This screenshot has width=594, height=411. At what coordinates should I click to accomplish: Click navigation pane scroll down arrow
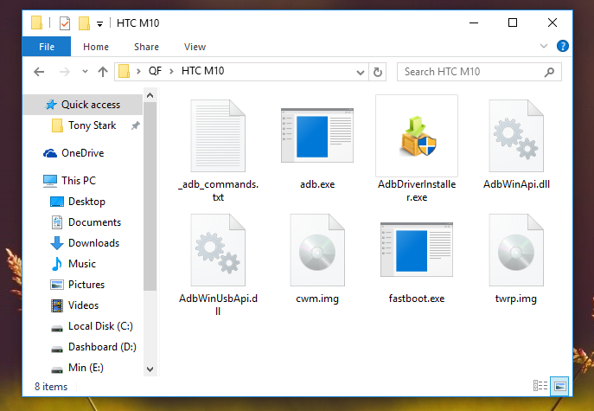(150, 369)
